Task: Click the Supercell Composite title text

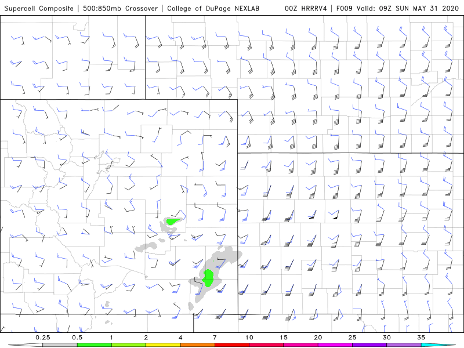Action: 39,9
